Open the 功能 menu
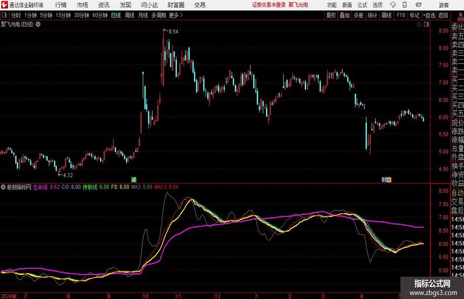This screenshot has width=464, height=299. pyautogui.click(x=331, y=5)
